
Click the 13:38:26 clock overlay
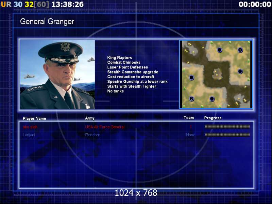[x=67, y=4]
